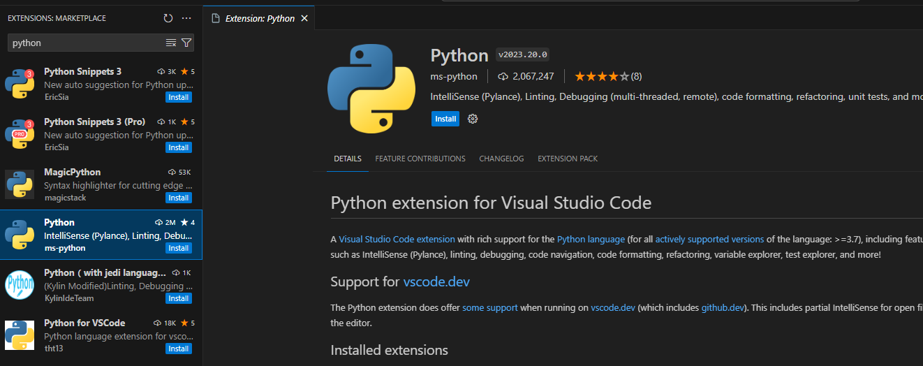Screen dimensions: 923x366
Task: Select the Python Snippets 3 (Pro) icon
Action: click(20, 134)
